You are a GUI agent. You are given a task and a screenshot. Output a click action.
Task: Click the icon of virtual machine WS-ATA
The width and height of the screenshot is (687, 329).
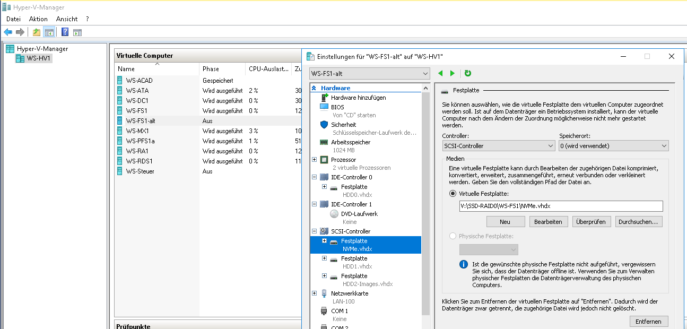[x=120, y=91]
